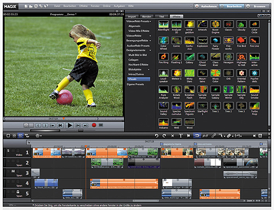Screen dimensions: 274x210
Task: Open the title editor T icon
Action: (x=181, y=136)
